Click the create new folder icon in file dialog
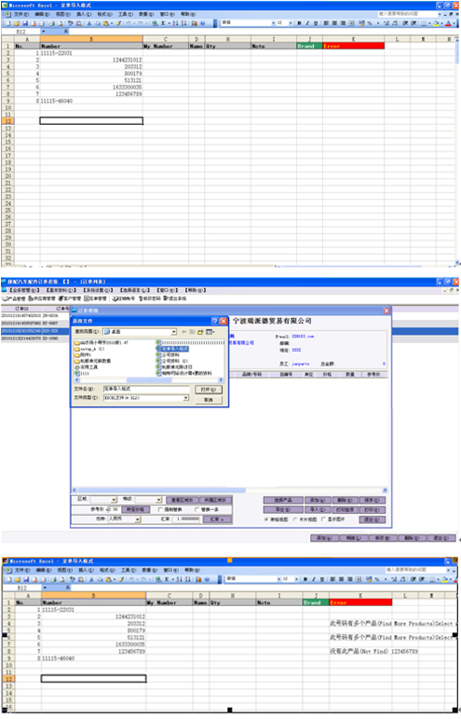The width and height of the screenshot is (461, 719). 200,332
